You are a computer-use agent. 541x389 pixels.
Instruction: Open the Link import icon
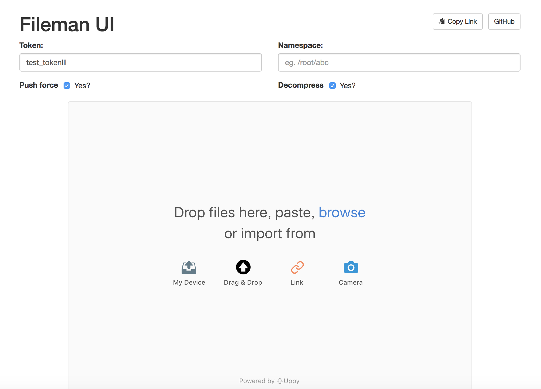(297, 267)
